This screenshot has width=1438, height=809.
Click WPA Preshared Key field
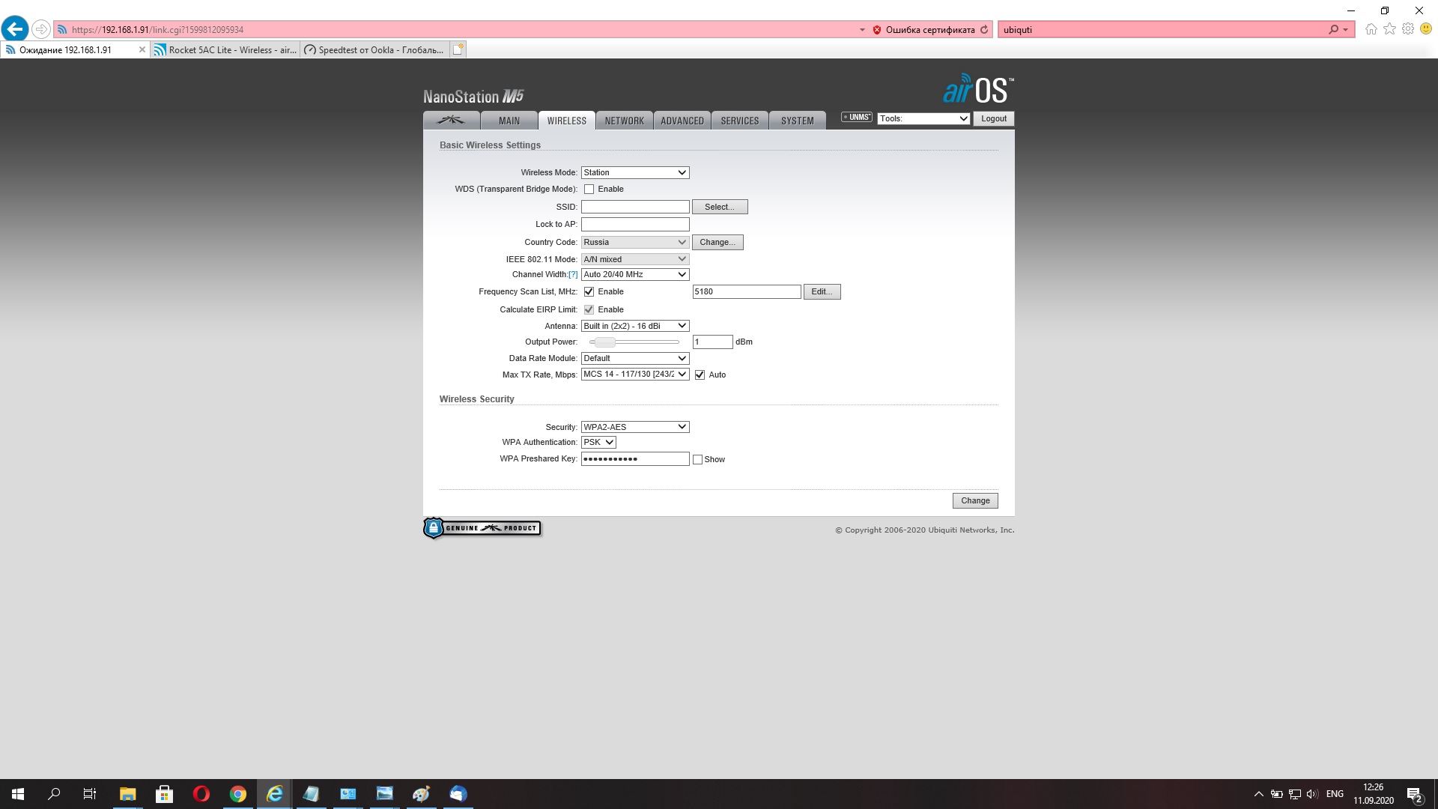click(635, 458)
